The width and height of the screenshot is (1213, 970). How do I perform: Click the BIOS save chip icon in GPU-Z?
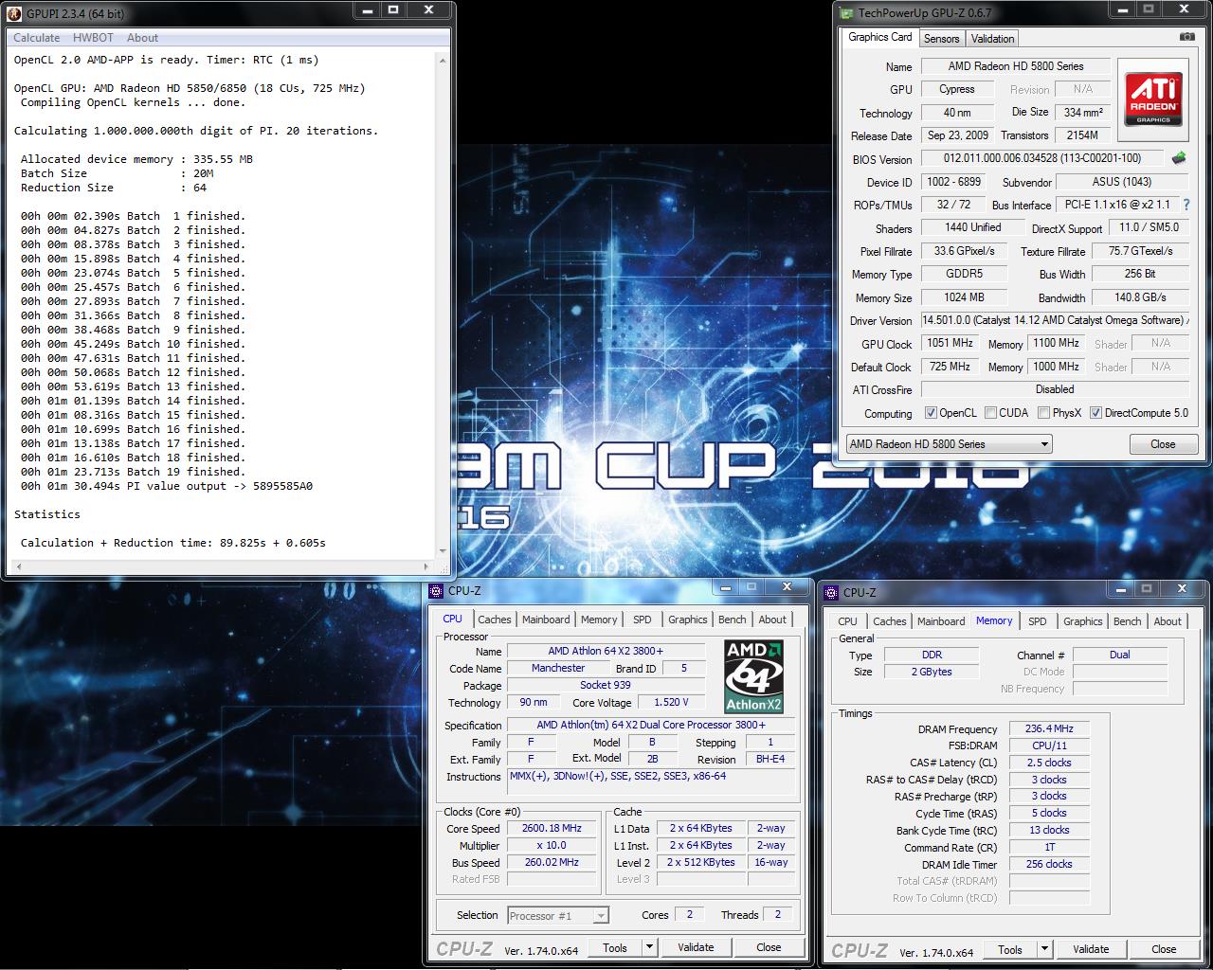[1179, 158]
